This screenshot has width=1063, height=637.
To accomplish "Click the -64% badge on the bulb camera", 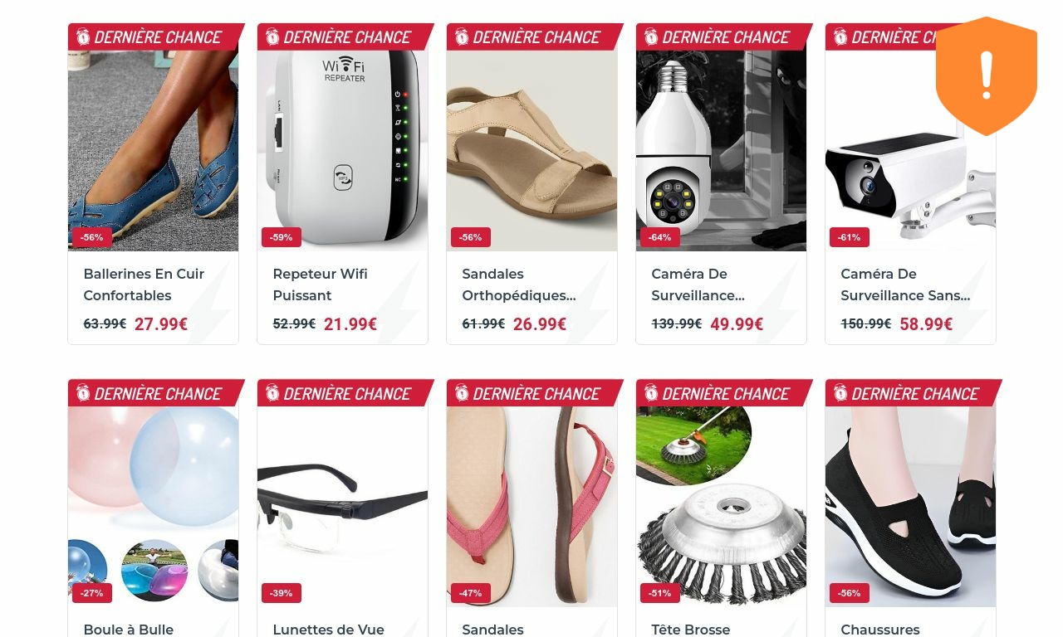I will 660,237.
